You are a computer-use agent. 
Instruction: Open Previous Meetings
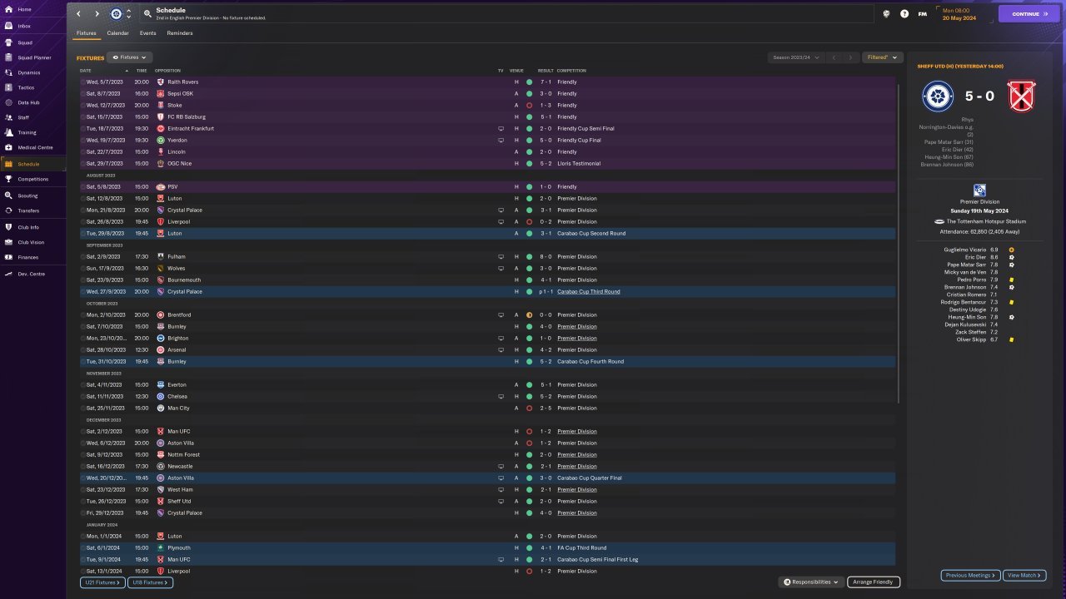pos(970,576)
